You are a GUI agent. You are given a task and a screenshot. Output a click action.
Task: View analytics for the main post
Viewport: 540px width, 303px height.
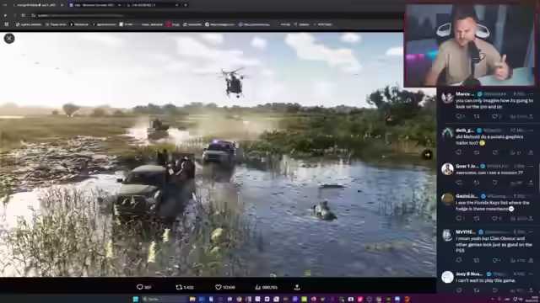pos(267,287)
